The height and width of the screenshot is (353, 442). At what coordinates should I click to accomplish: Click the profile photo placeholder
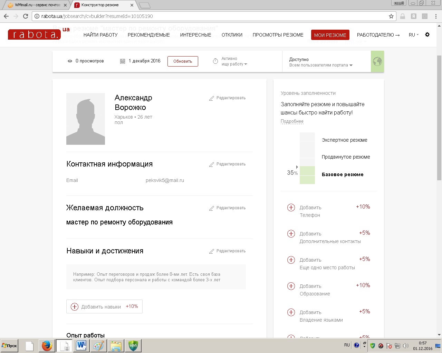click(86, 119)
